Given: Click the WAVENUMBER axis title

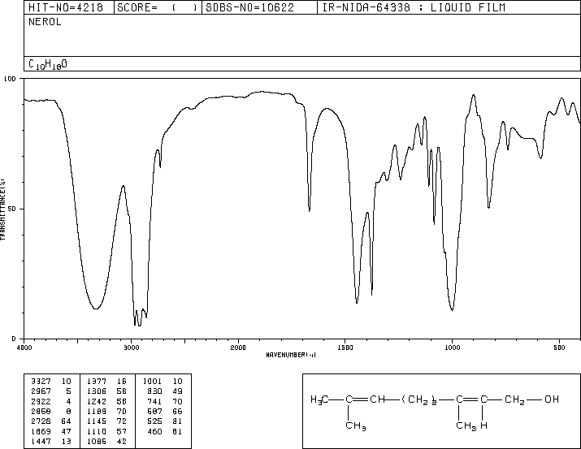Looking at the screenshot, I should tap(291, 355).
